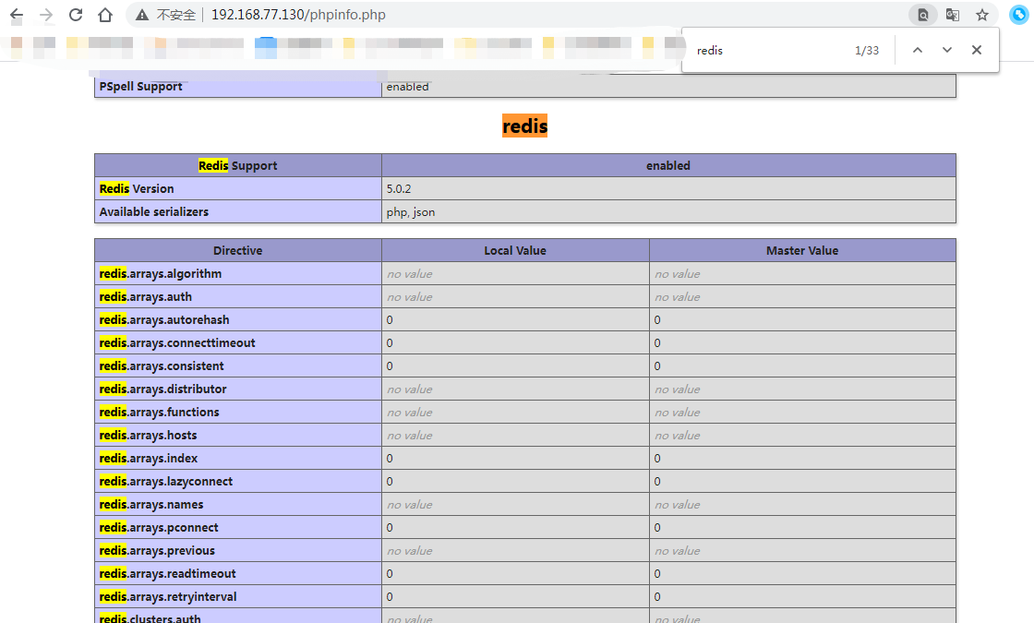Click the redis.arrays.consistent directive

pos(162,365)
